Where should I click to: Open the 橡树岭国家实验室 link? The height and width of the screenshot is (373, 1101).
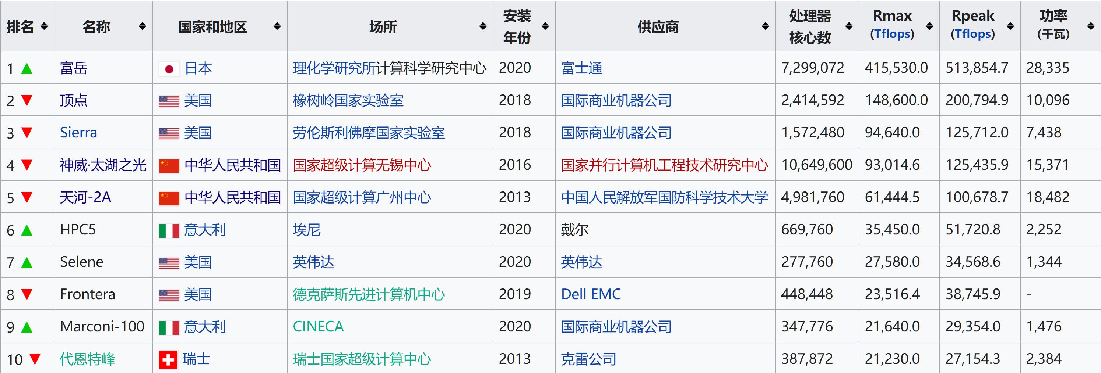click(x=348, y=100)
